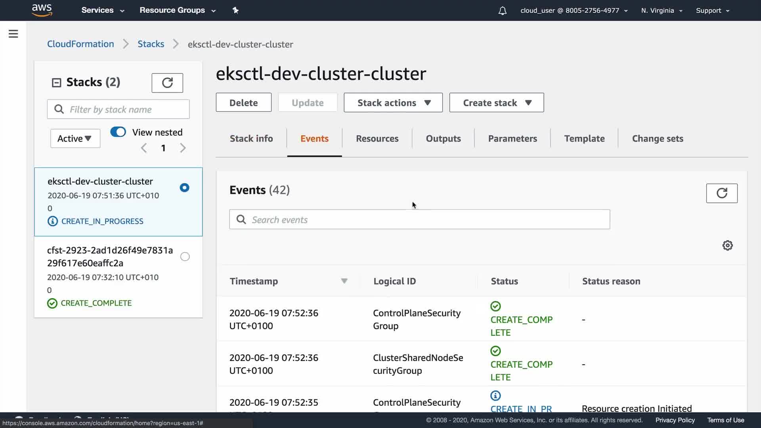Switch to the Resources tab

point(377,139)
